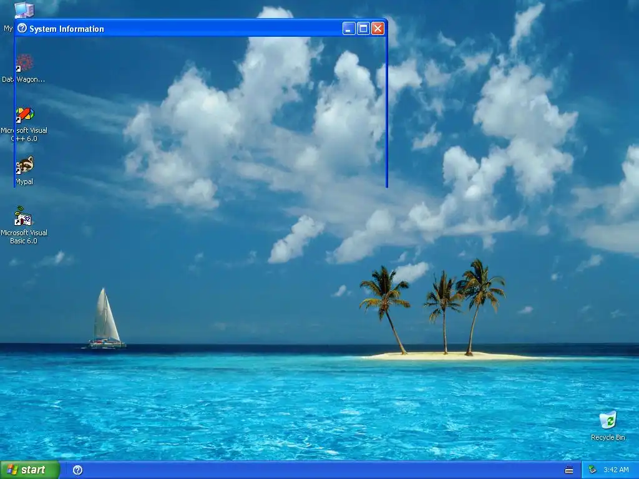Minimize the System Information window
639x479 pixels.
pos(349,29)
